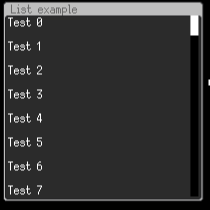Click the word Test in Test 1

pyautogui.click(x=20, y=46)
